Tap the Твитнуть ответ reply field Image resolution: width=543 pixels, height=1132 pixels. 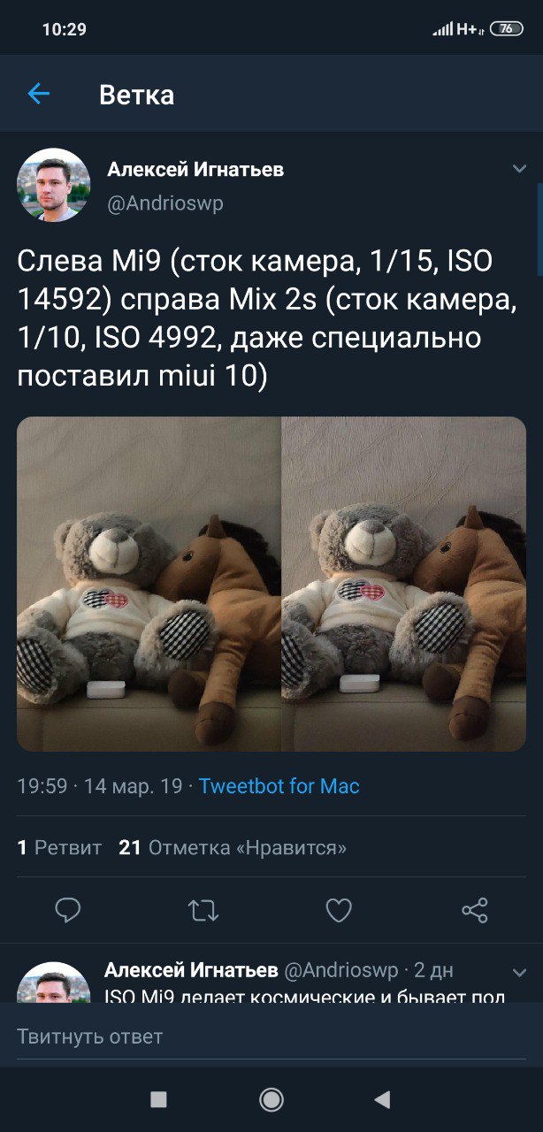271,1036
